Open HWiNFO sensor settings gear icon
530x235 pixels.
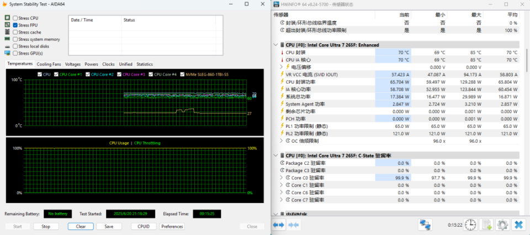pyautogui.click(x=502, y=224)
